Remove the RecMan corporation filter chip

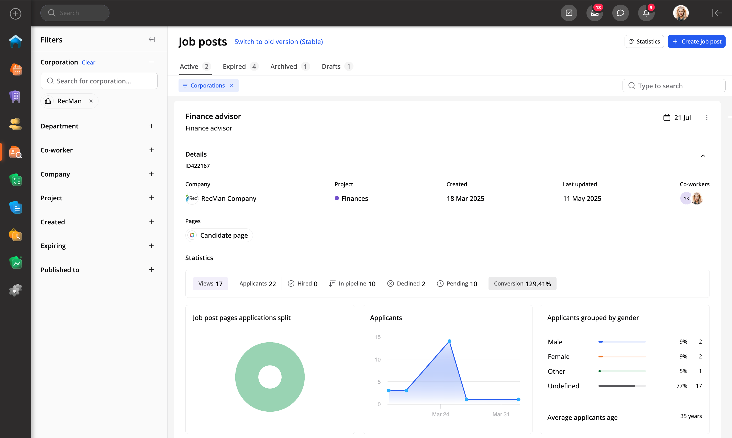pyautogui.click(x=91, y=101)
